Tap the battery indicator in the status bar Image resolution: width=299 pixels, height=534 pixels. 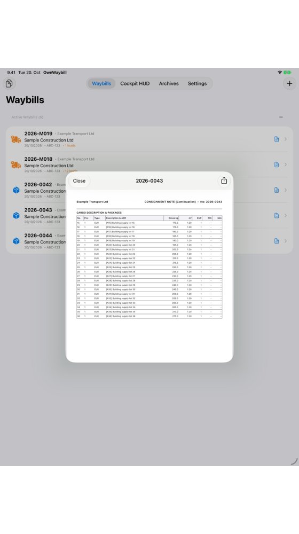[287, 73]
